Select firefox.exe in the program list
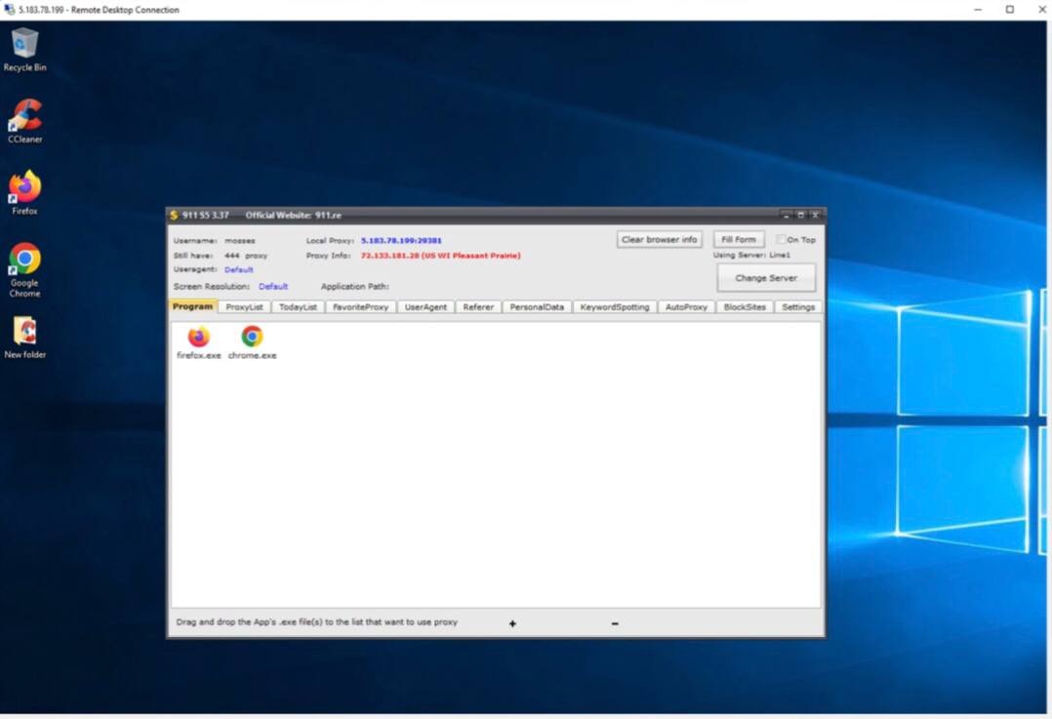Viewport: 1052px width, 719px height. point(199,342)
